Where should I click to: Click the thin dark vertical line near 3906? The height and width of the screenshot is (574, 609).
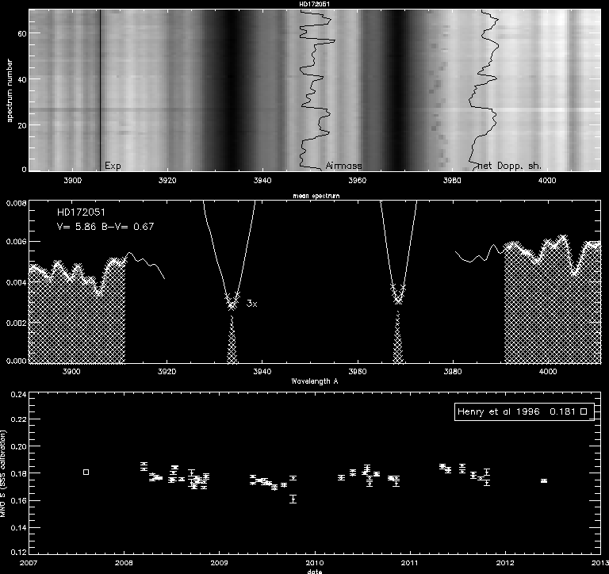coord(100,87)
